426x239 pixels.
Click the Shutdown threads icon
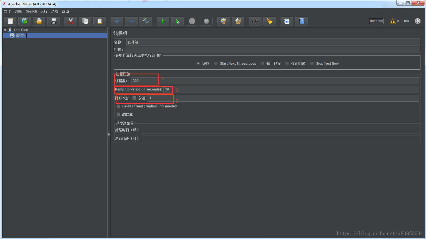point(206,21)
